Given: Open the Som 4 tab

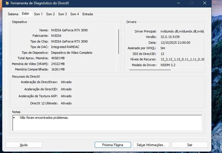Looking at the screenshot, I should pyautogui.click(x=75, y=14).
